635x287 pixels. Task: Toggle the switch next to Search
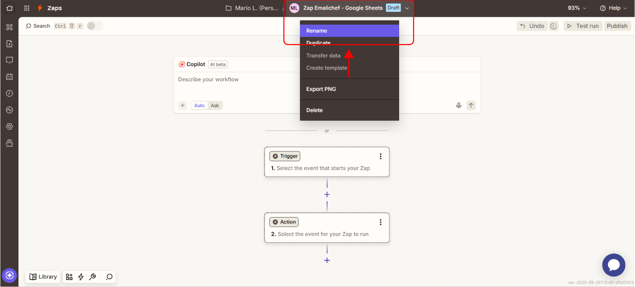95,26
